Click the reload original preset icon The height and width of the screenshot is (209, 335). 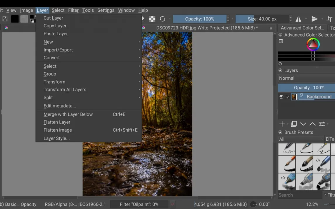pyautogui.click(x=163, y=19)
